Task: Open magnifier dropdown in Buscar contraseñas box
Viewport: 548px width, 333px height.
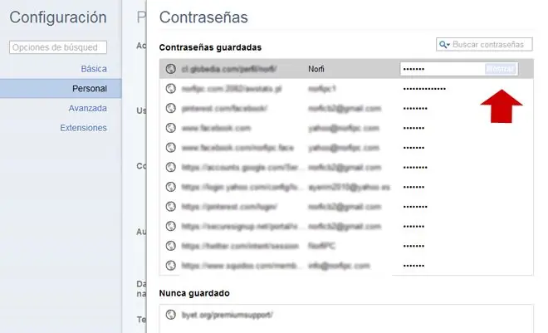Action: coord(446,44)
